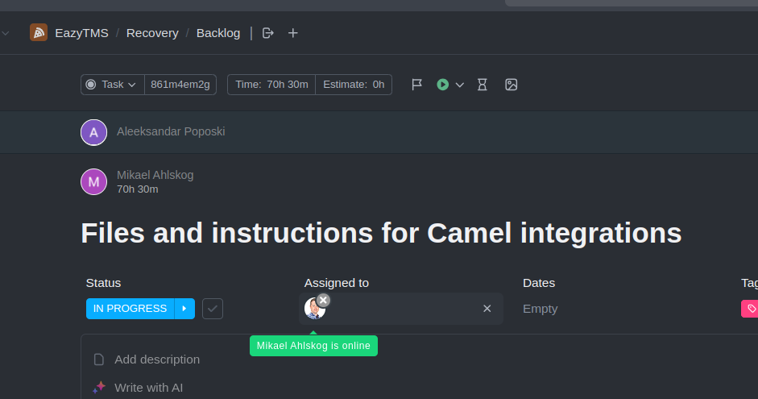Click the Write with AI sparkle icon
Screen dimensions: 758x399
99,388
